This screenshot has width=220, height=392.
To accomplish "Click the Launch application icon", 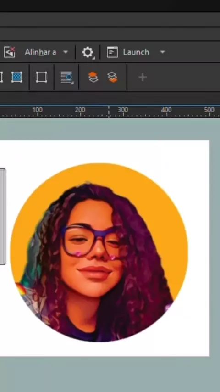I will coord(112,52).
